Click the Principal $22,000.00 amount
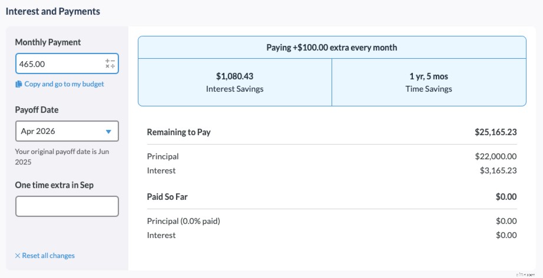The width and height of the screenshot is (543, 278). click(495, 156)
